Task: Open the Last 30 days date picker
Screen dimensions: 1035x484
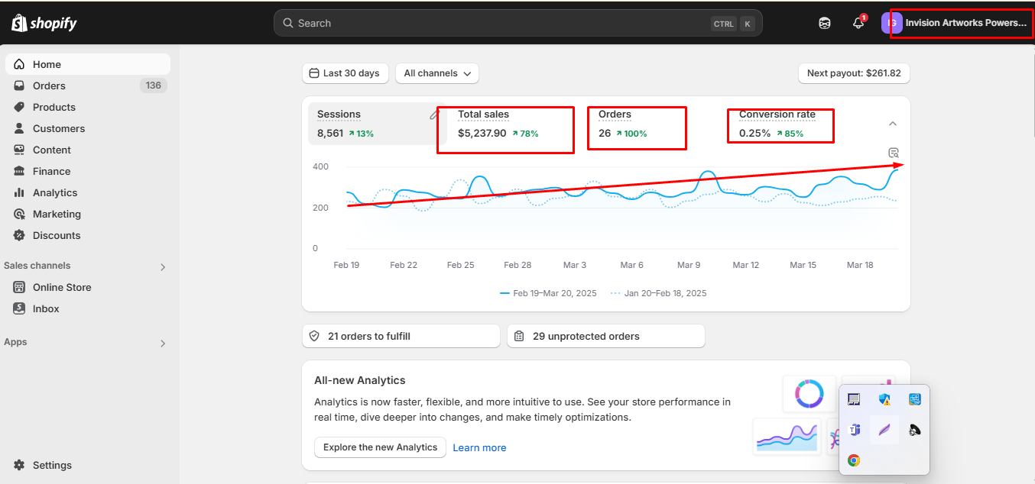Action: 345,73
